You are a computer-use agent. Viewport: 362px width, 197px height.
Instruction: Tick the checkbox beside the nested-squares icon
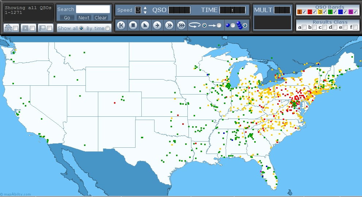(32, 28)
